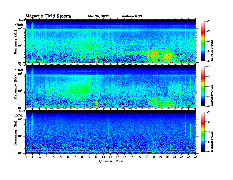Click hour tick label "20" on time axis
Viewport: 233px width, 180px height.
click(x=167, y=157)
